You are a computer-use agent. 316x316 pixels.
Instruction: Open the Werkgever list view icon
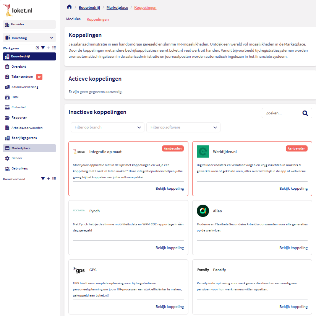pyautogui.click(x=54, y=48)
